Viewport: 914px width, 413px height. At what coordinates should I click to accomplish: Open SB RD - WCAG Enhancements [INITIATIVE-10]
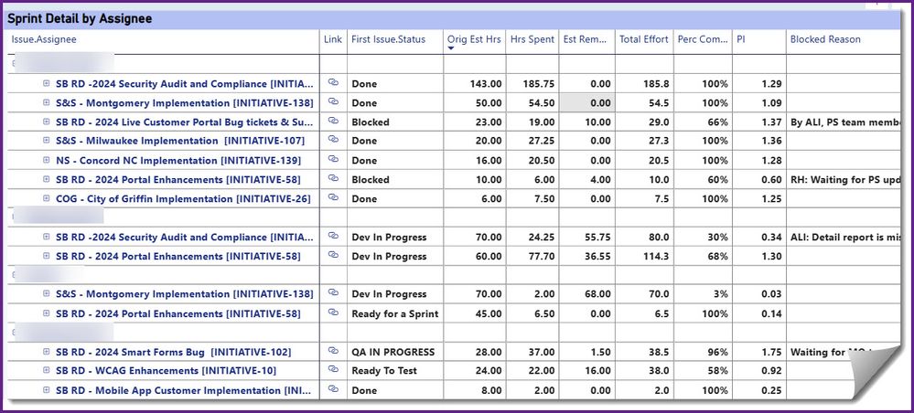tap(167, 370)
